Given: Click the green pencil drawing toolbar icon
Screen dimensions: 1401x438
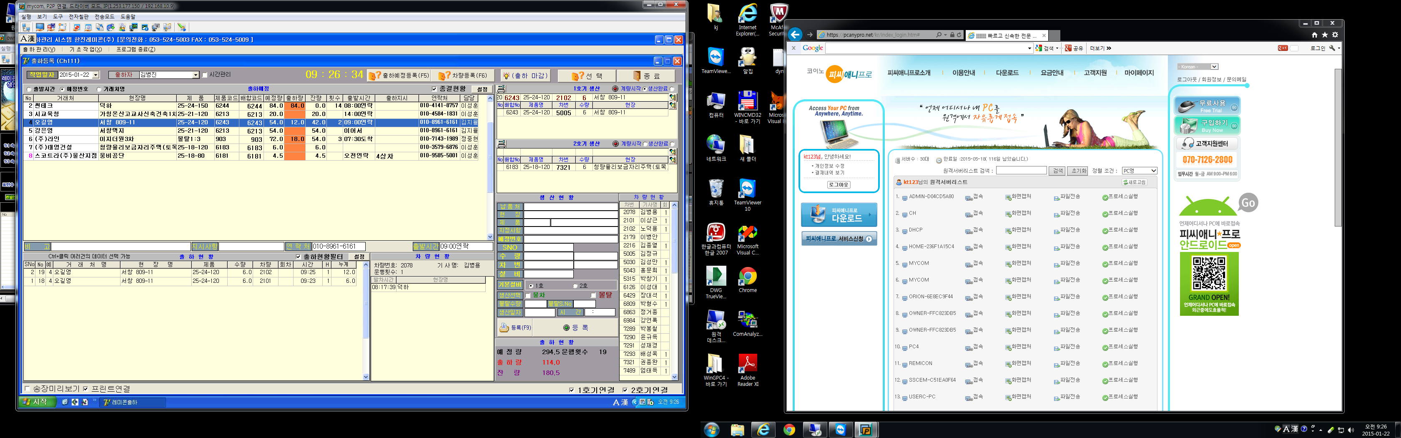Looking at the screenshot, I should [x=182, y=27].
